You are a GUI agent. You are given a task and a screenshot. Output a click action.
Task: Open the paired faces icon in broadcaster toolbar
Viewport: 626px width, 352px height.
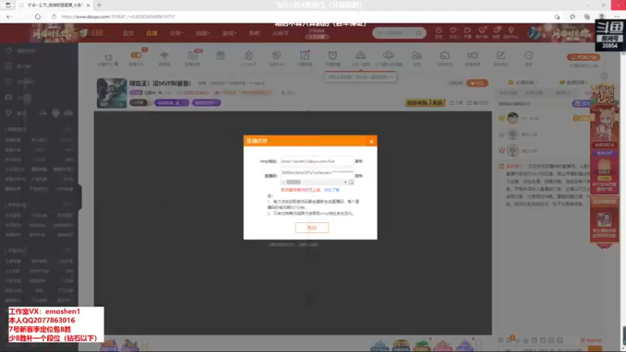pyautogui.click(x=473, y=56)
